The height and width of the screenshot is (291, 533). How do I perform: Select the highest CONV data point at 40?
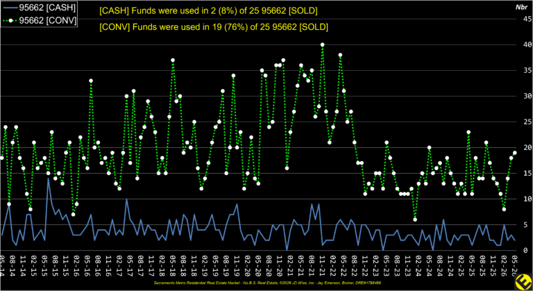[x=322, y=44]
